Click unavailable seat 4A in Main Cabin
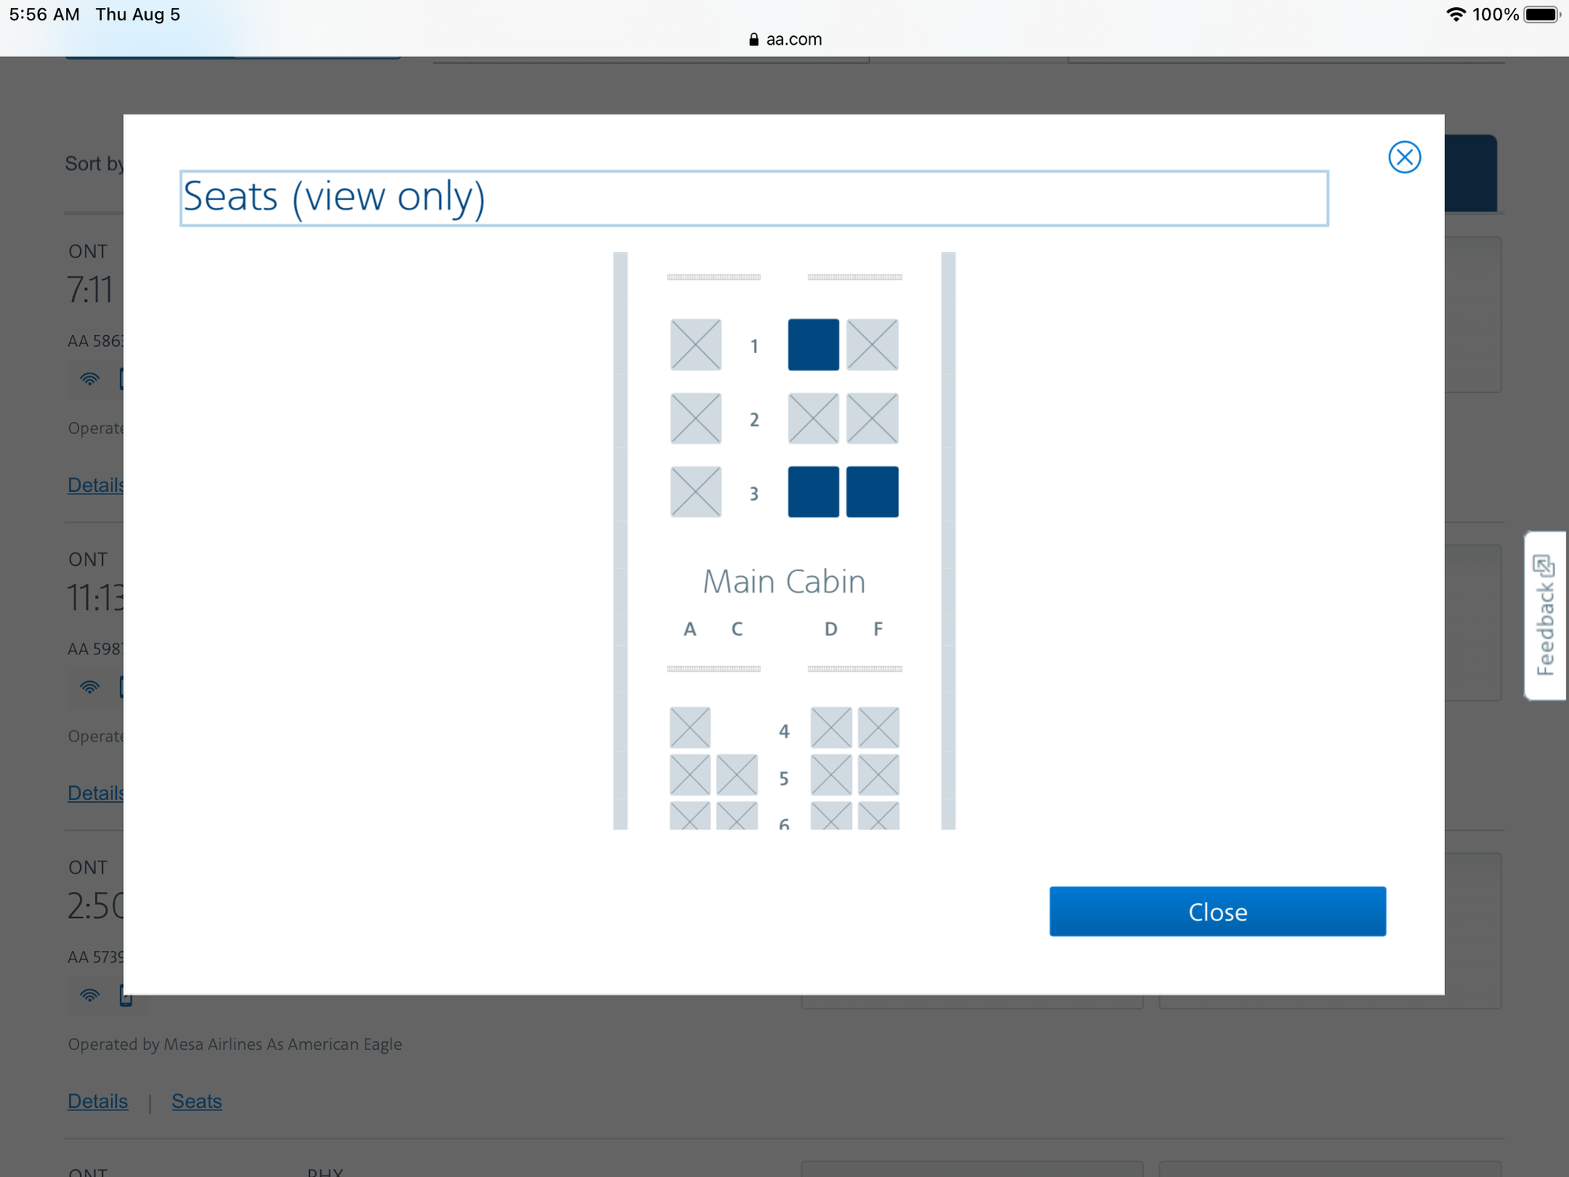Viewport: 1569px width, 1177px height. point(690,727)
